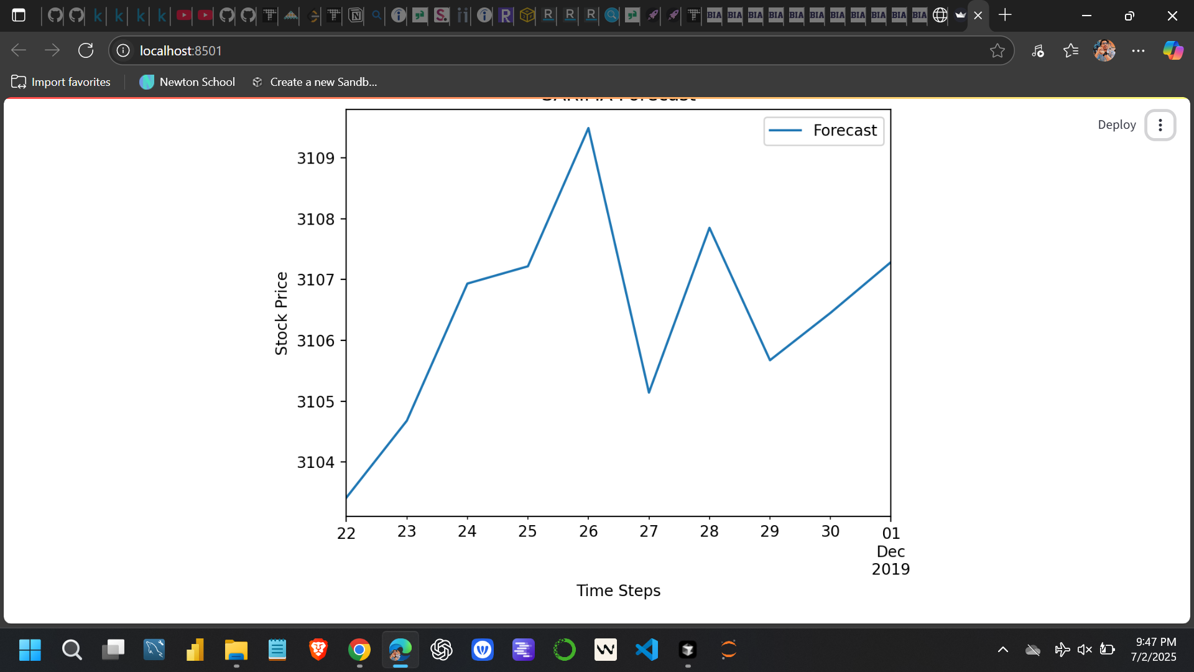Open the Copilot sidebar in Edge

1173,50
